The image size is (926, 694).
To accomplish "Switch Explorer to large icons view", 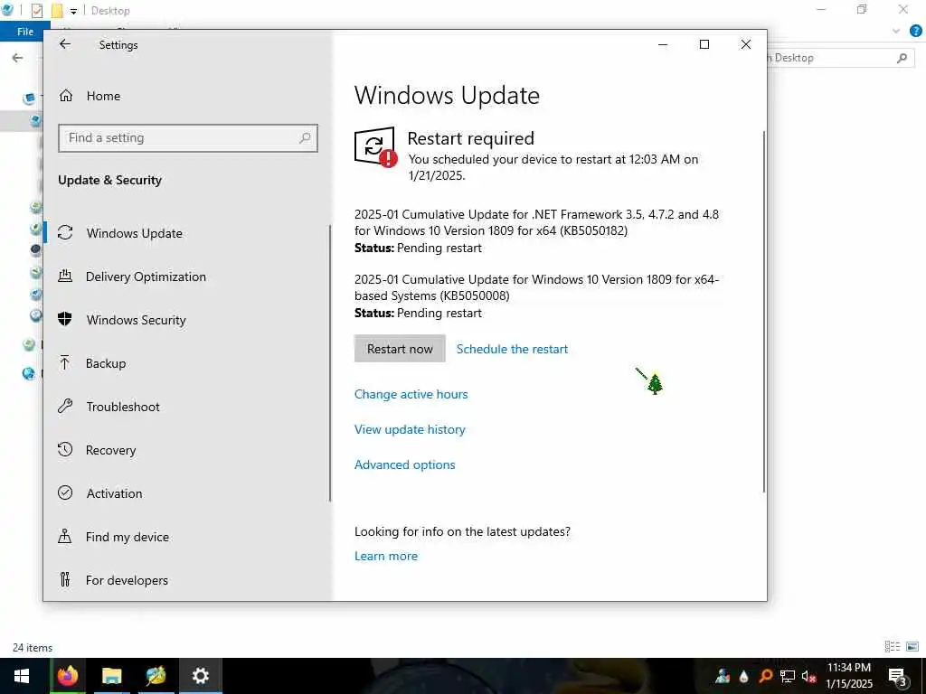I will pyautogui.click(x=912, y=647).
